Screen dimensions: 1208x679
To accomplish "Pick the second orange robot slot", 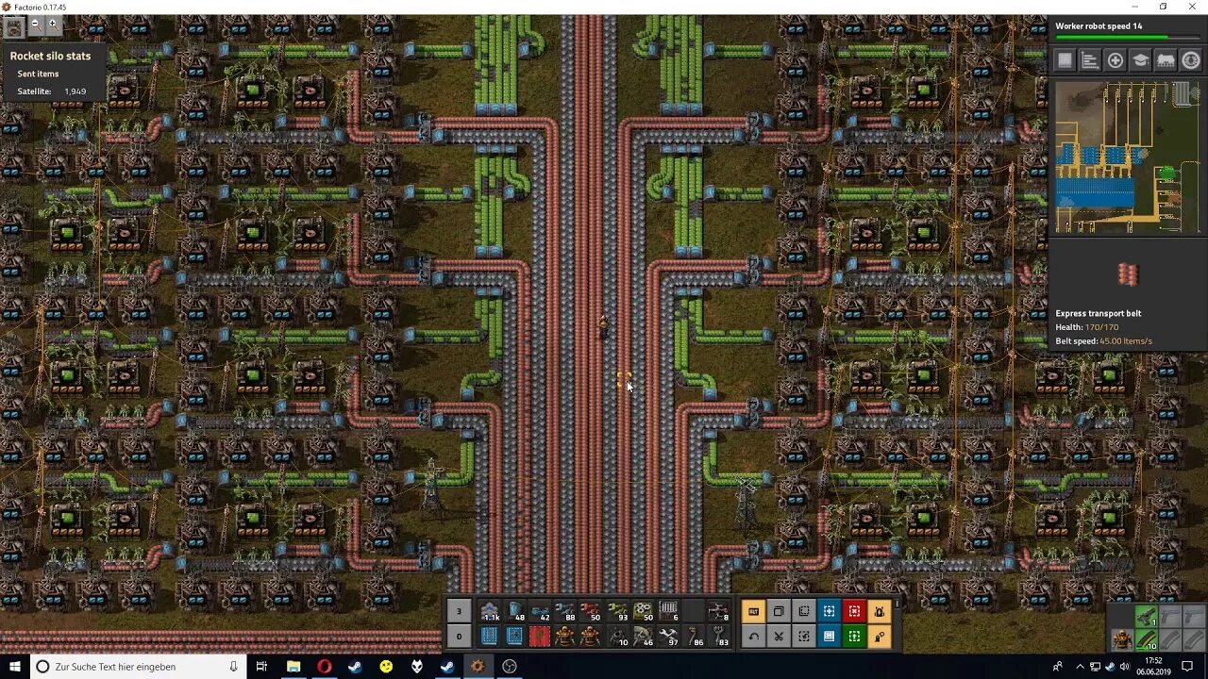I will click(592, 636).
